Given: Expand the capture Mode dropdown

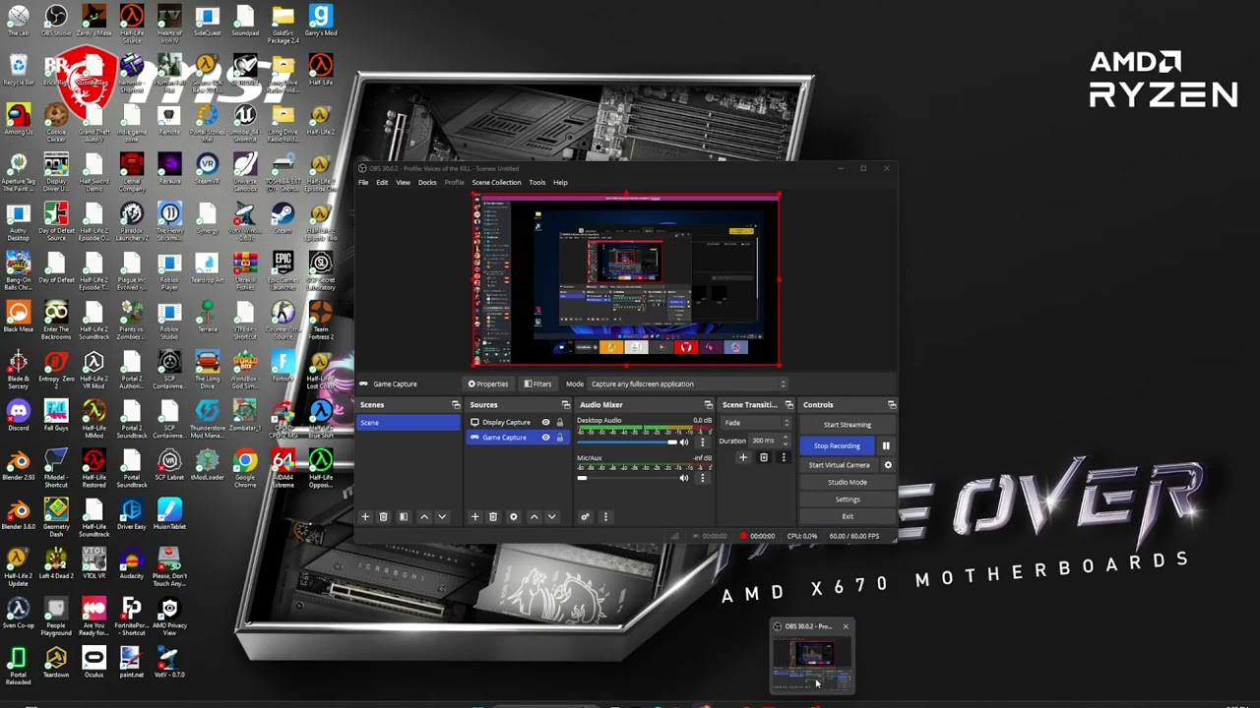Looking at the screenshot, I should 688,384.
